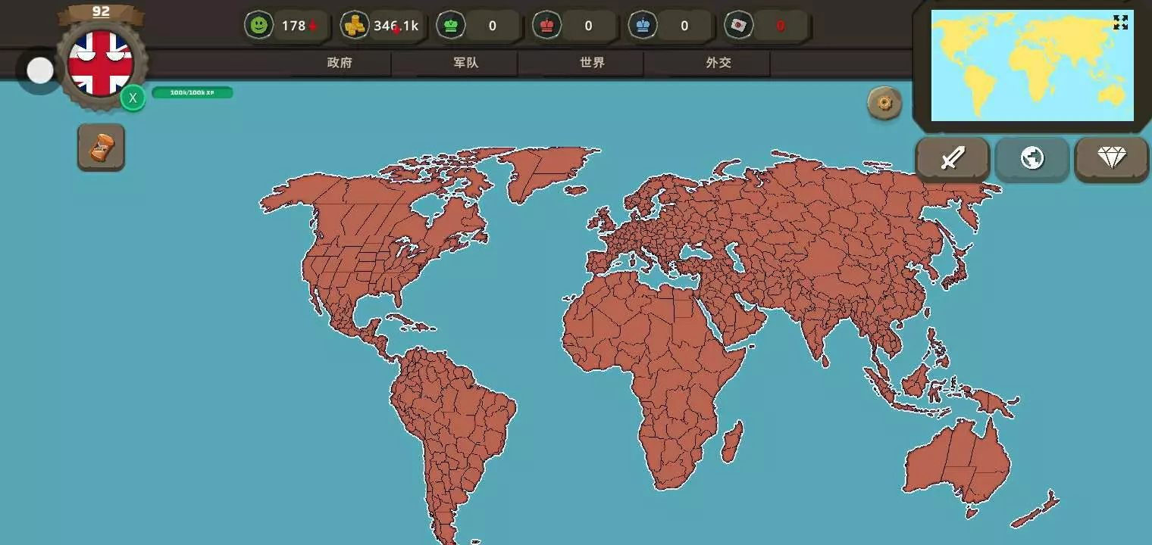Open the 外交 diplomacy menu

pos(718,63)
